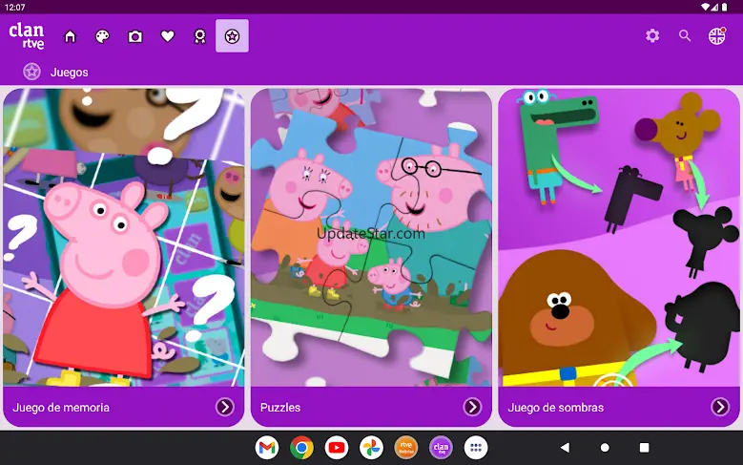Open the Peppa Pig memory game thumbnail
Screen dimensions: 743x465
[x=124, y=237]
